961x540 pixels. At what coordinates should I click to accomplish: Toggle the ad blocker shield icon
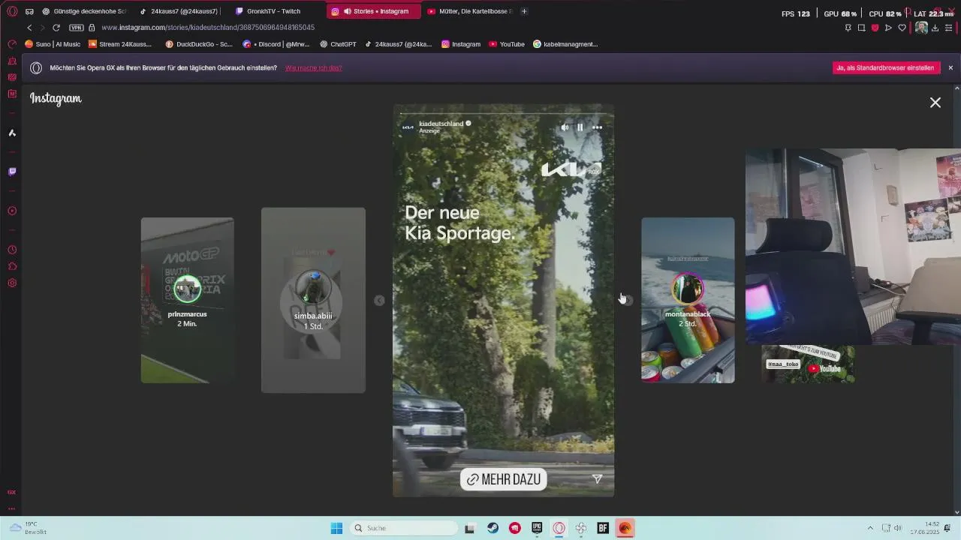point(875,28)
